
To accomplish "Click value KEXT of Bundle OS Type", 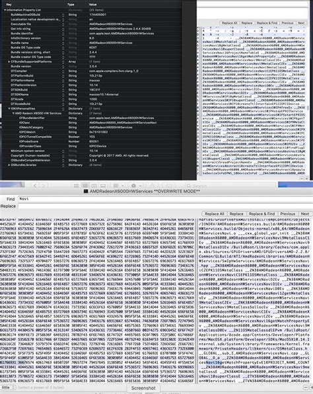I will tap(93, 48).
